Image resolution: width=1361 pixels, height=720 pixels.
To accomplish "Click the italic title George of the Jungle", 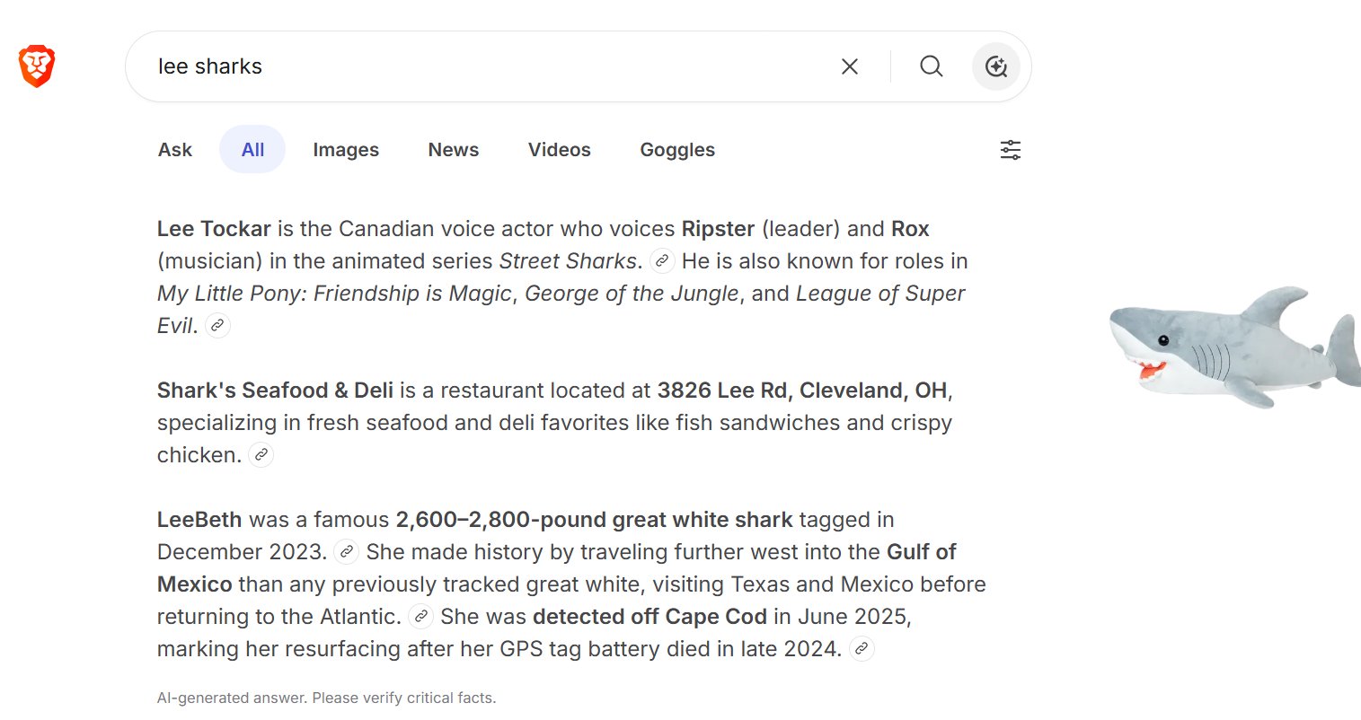I will tap(632, 294).
